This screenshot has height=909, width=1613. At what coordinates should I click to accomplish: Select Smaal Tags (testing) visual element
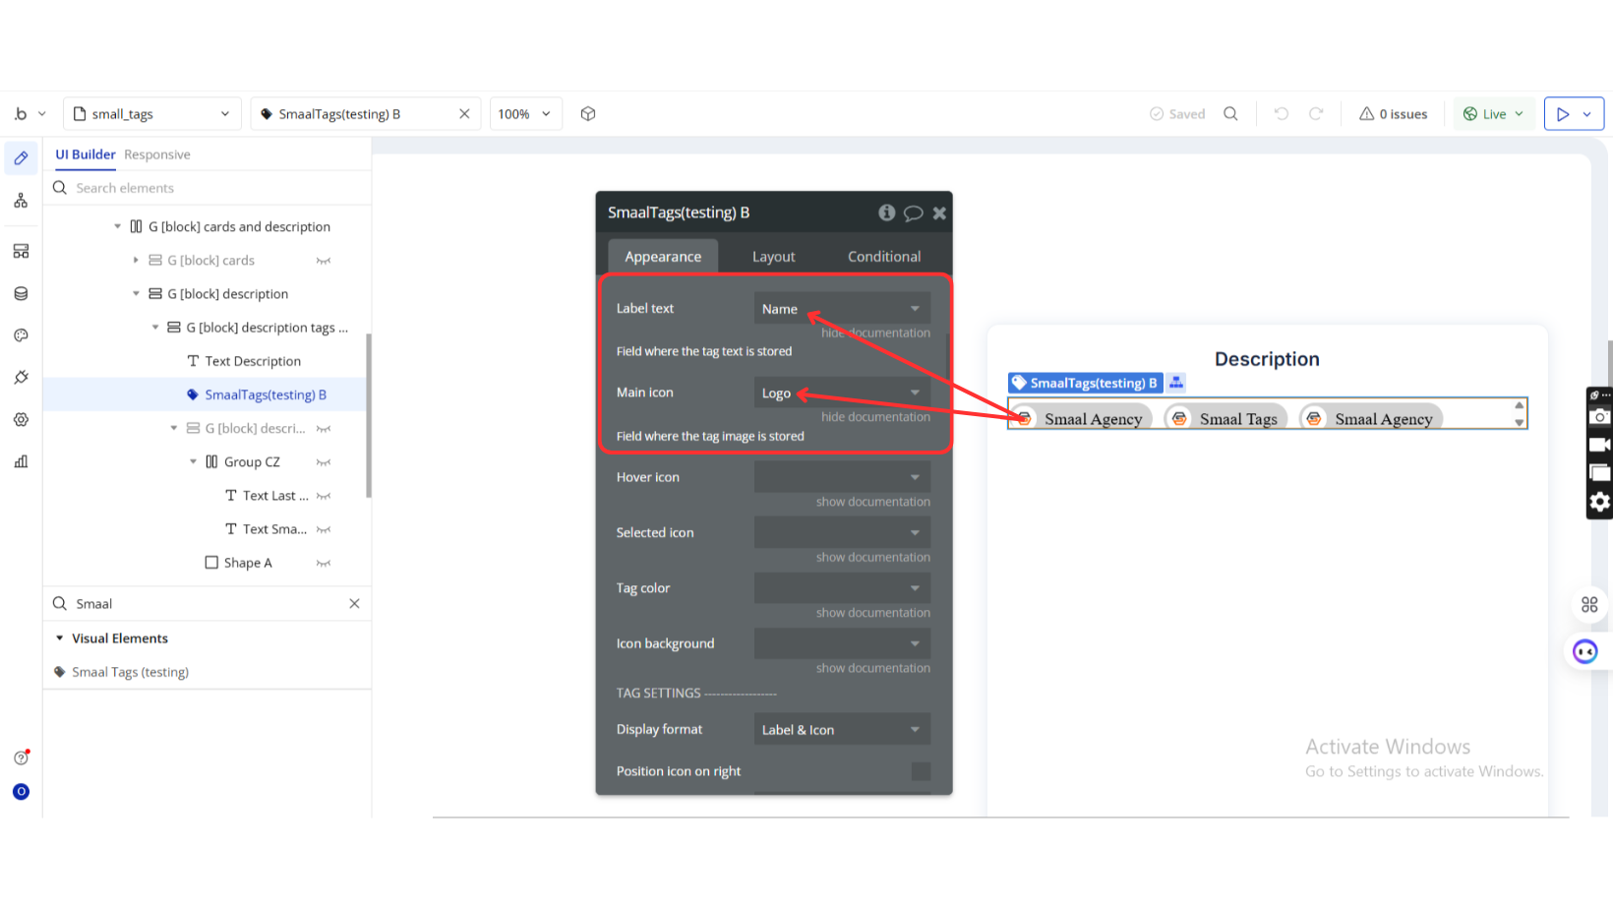point(130,672)
